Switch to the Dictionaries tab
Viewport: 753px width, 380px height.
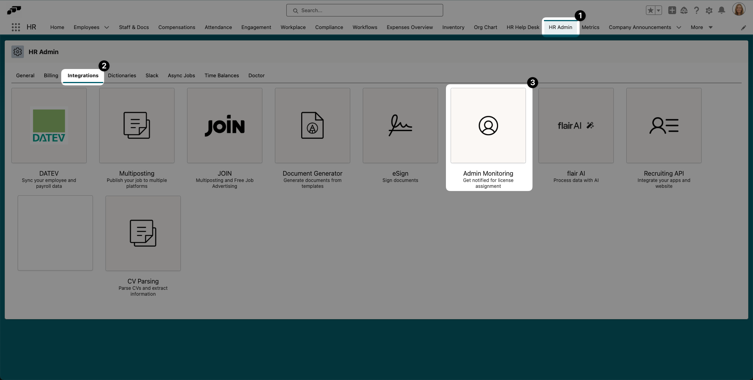[x=122, y=76]
